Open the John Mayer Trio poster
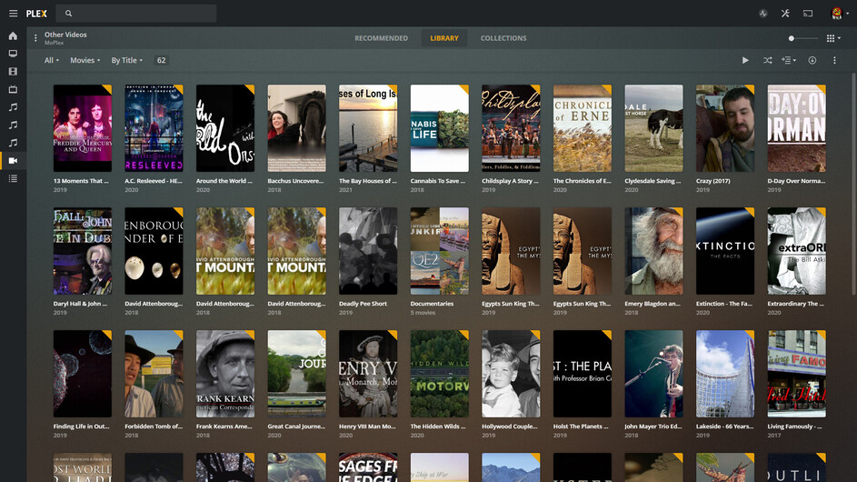The image size is (857, 482). (x=653, y=374)
